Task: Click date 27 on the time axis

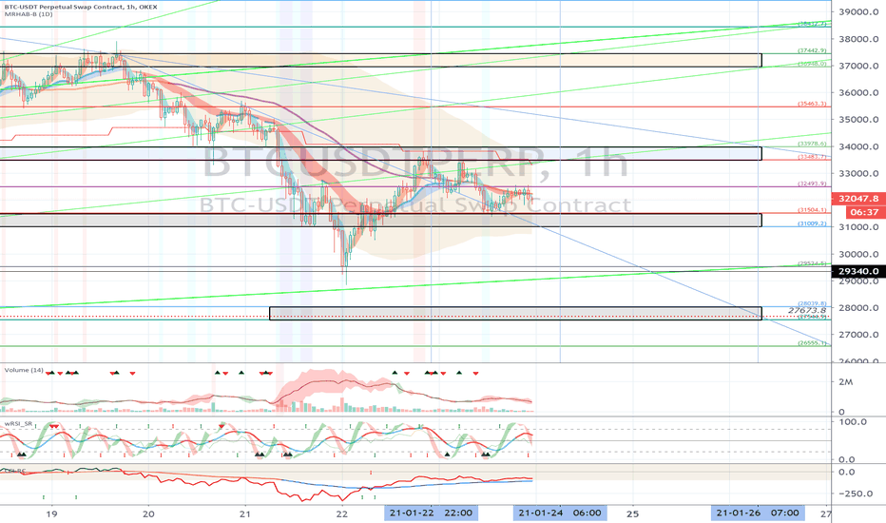Action: (x=826, y=513)
